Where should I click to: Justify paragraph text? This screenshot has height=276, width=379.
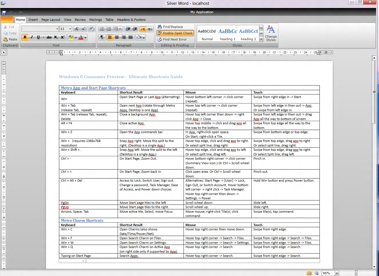[131, 37]
